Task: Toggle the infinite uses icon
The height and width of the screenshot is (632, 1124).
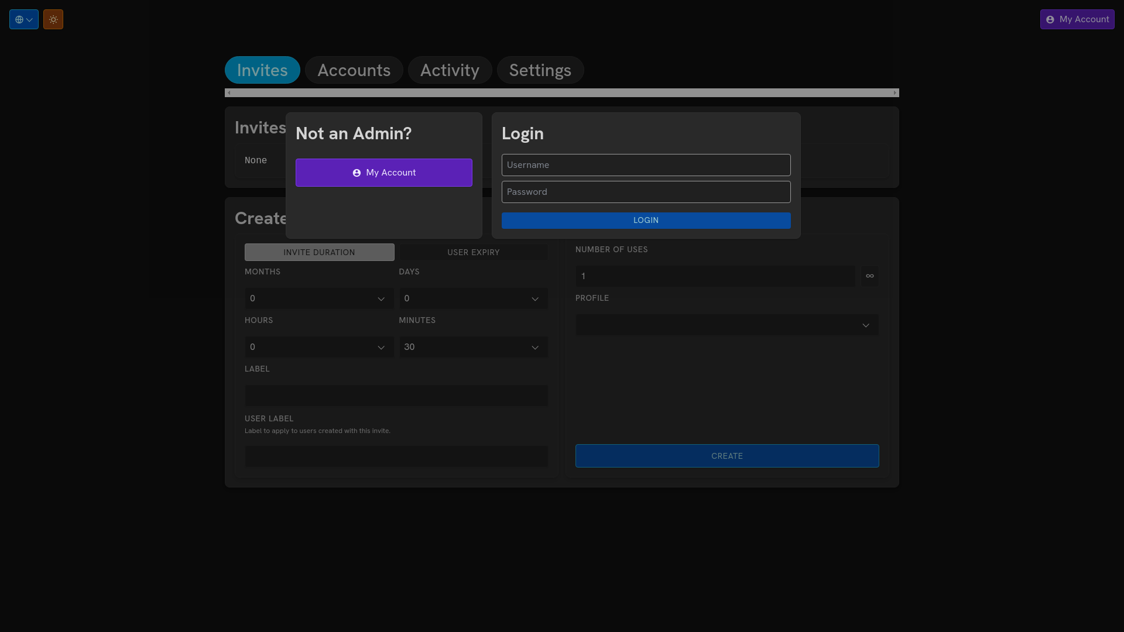Action: click(x=870, y=276)
